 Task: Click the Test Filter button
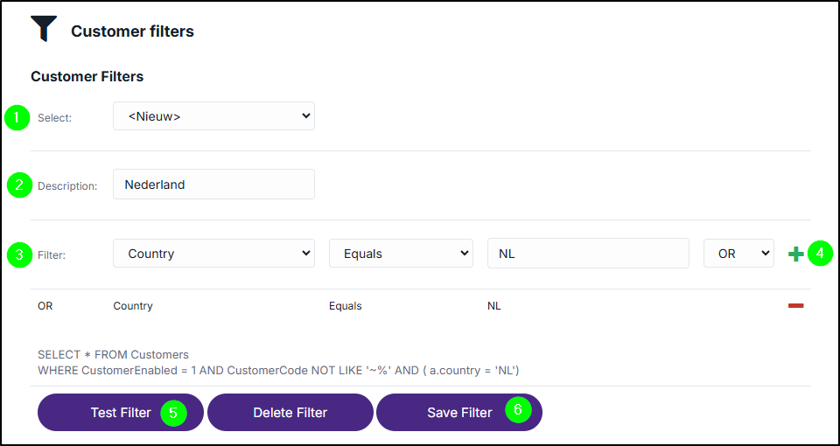[121, 412]
